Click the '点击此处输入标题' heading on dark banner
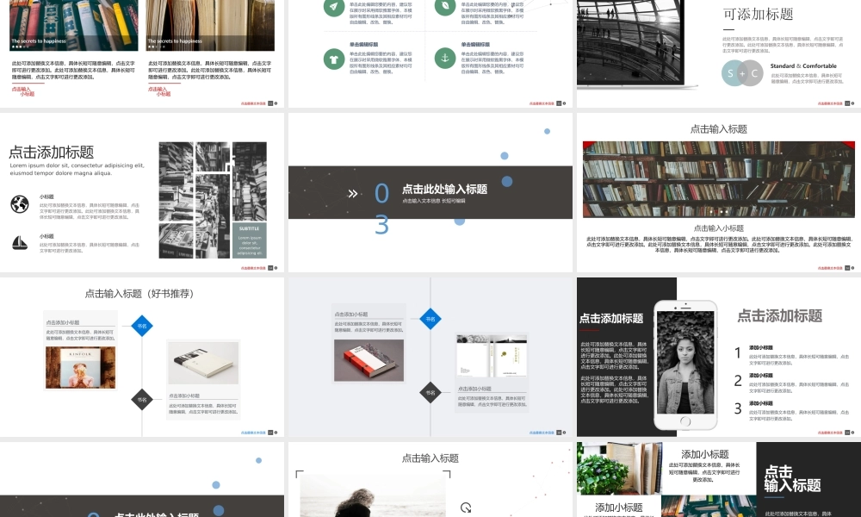The width and height of the screenshot is (861, 517). tap(444, 189)
